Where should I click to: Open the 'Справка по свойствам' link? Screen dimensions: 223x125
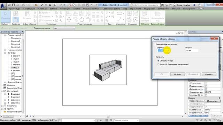[198, 116]
